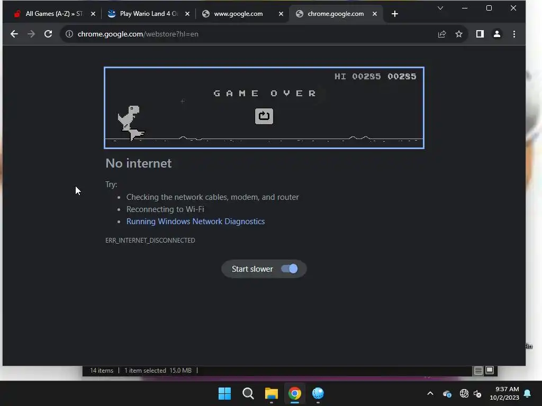This screenshot has height=406, width=542.
Task: Open the notification bell icon
Action: coord(528,393)
